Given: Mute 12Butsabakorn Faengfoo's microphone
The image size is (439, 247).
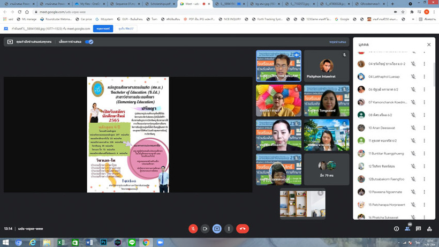Looking at the screenshot, I should 413,179.
